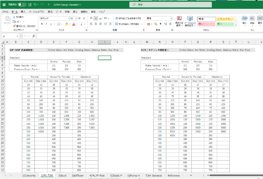This screenshot has width=263, height=179.
Task: Click the center align text icon
Action: 96,24
